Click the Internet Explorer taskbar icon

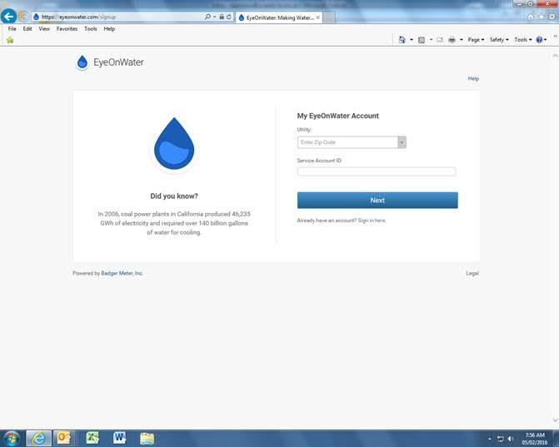click(x=39, y=438)
